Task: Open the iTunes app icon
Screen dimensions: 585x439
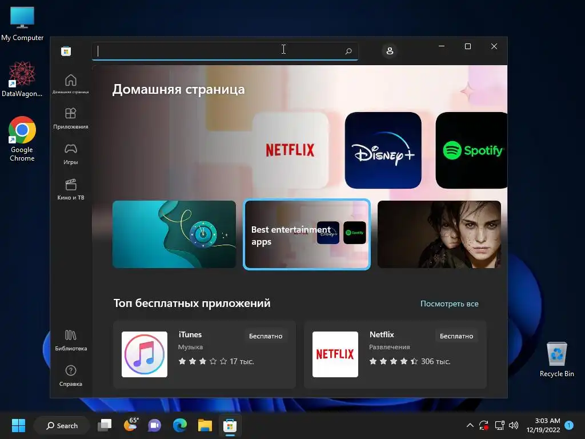Action: tap(145, 354)
